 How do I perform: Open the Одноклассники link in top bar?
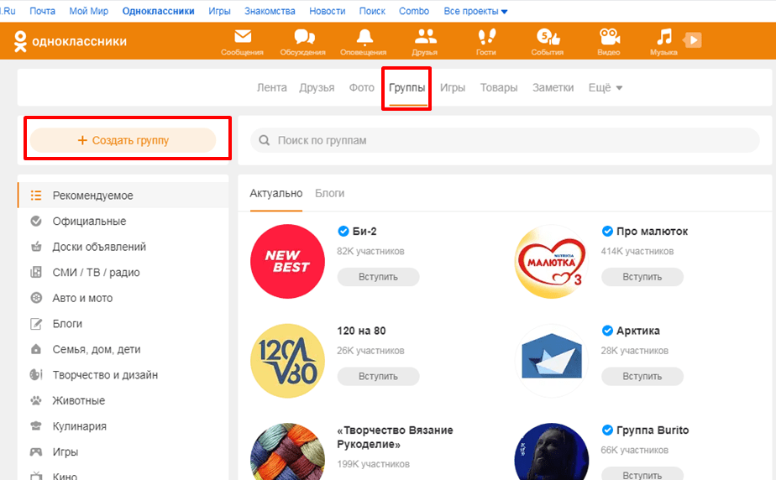(159, 11)
